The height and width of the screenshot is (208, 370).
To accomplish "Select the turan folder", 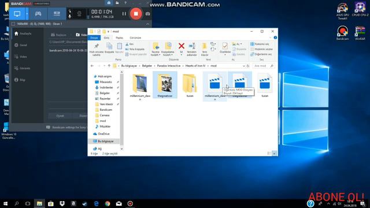I will coord(190,85).
